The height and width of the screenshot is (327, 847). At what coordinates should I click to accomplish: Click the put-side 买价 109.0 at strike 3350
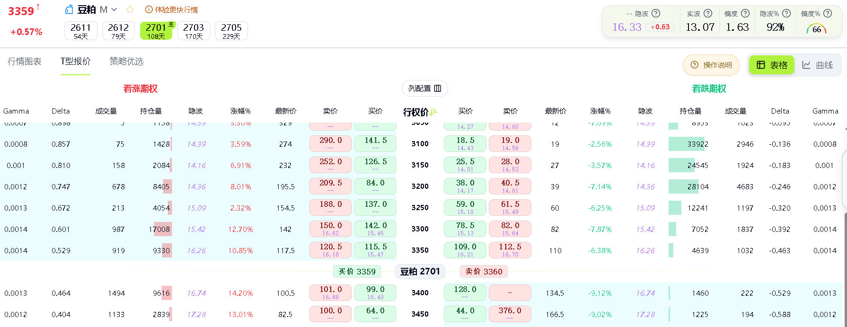tap(465, 250)
